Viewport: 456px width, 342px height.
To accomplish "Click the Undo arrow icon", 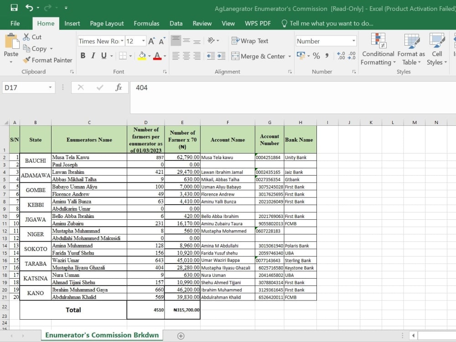I will (x=29, y=8).
